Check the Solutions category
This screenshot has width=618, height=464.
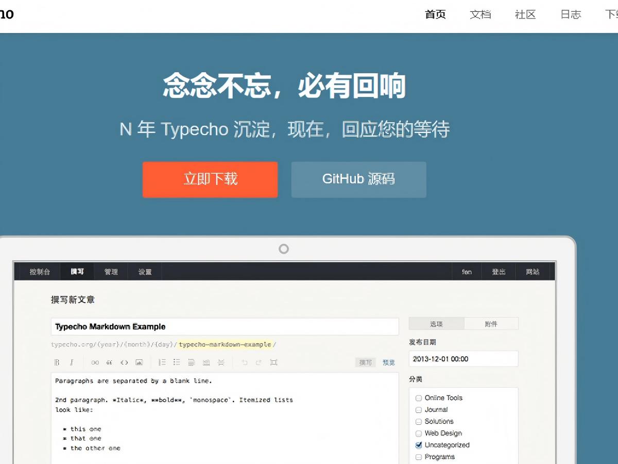[x=419, y=422]
